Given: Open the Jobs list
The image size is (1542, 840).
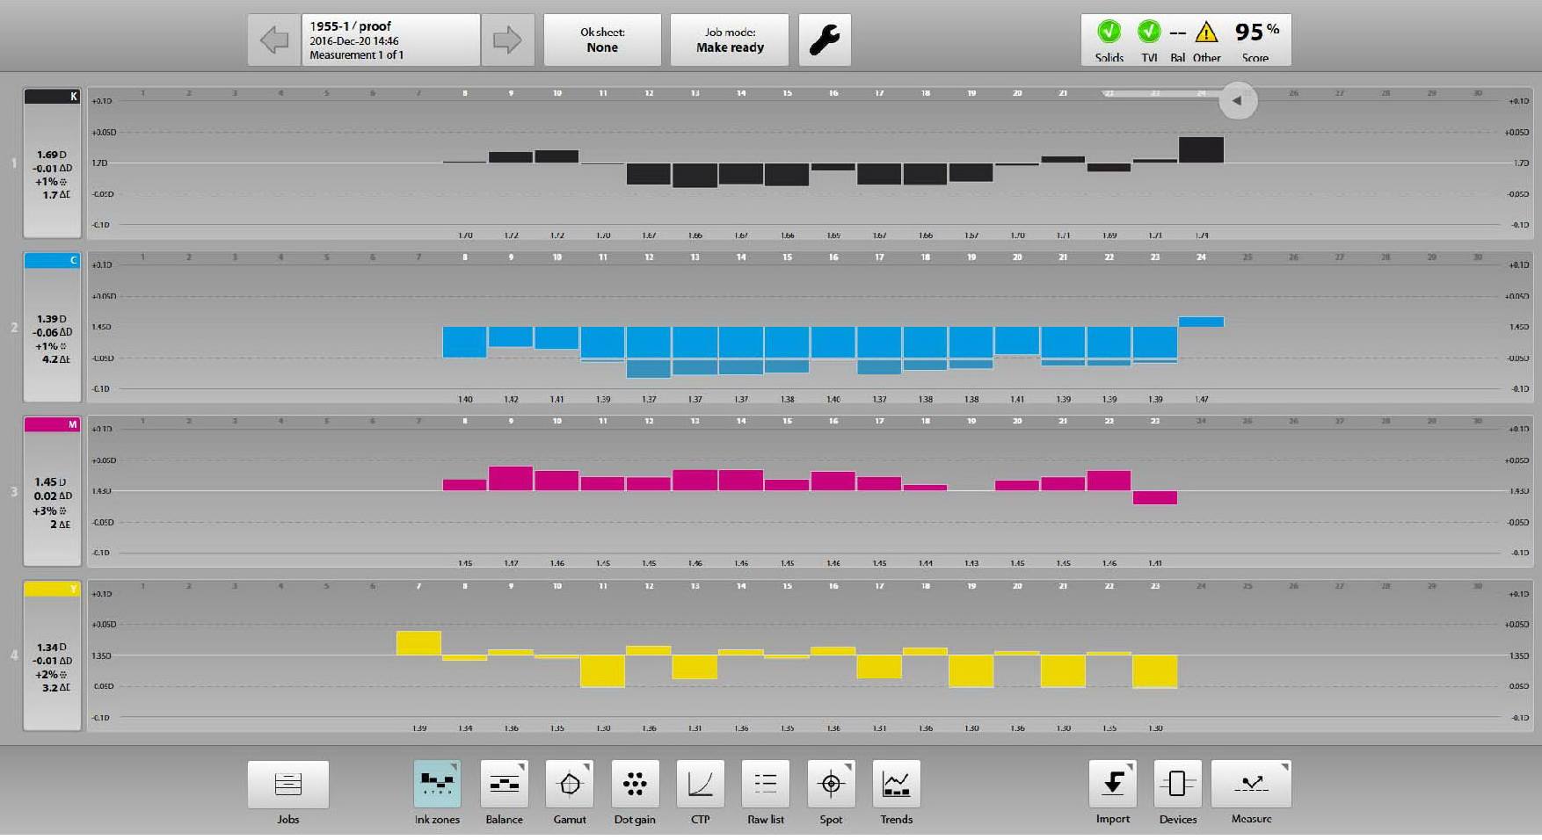Looking at the screenshot, I should (x=288, y=785).
